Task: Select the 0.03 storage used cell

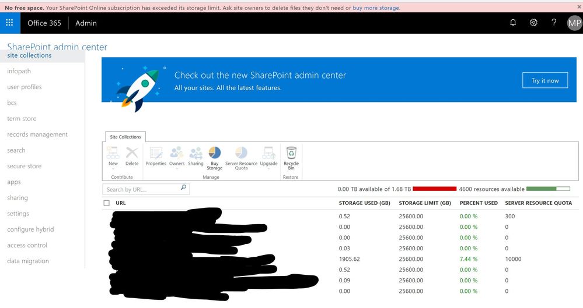Action: (344, 248)
